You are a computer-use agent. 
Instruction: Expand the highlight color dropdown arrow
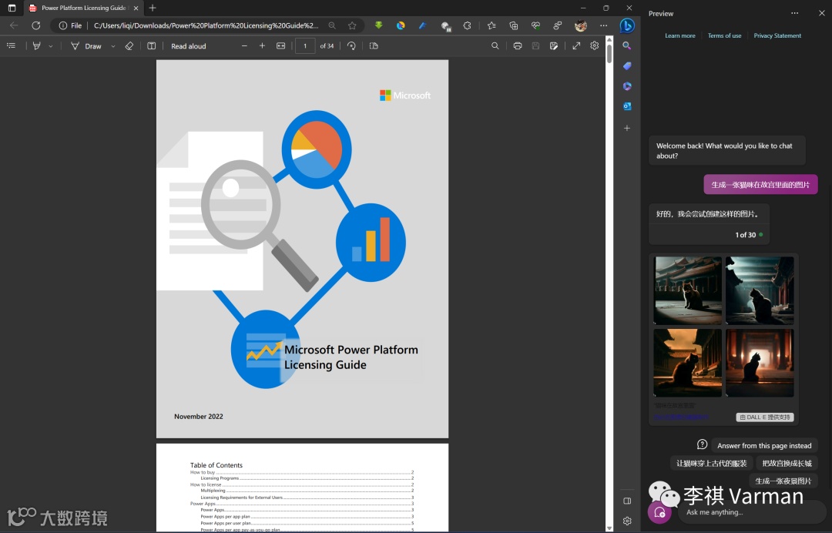point(51,46)
